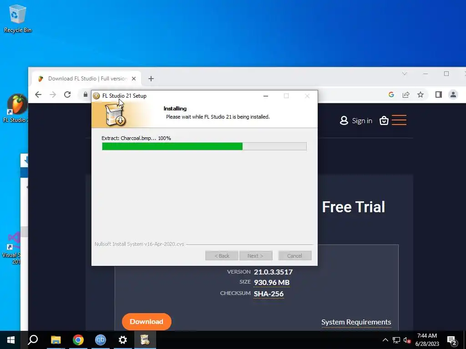The width and height of the screenshot is (466, 349).
Task: Bookmark this page with star icon
Action: point(420,95)
